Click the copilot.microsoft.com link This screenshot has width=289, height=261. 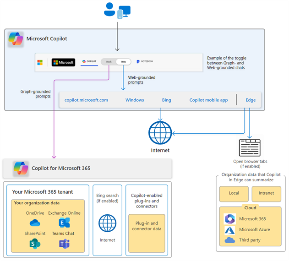click(x=86, y=100)
